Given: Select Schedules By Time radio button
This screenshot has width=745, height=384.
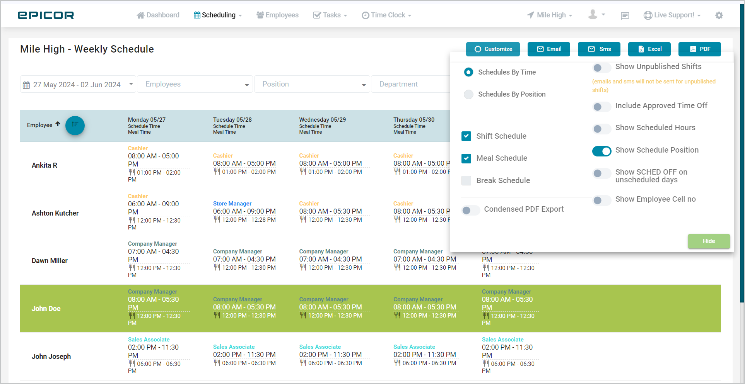Looking at the screenshot, I should tap(468, 72).
